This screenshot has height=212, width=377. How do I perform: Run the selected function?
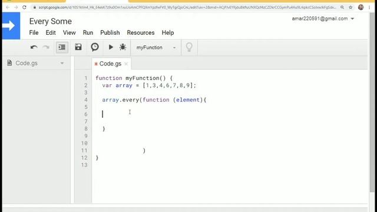click(111, 47)
